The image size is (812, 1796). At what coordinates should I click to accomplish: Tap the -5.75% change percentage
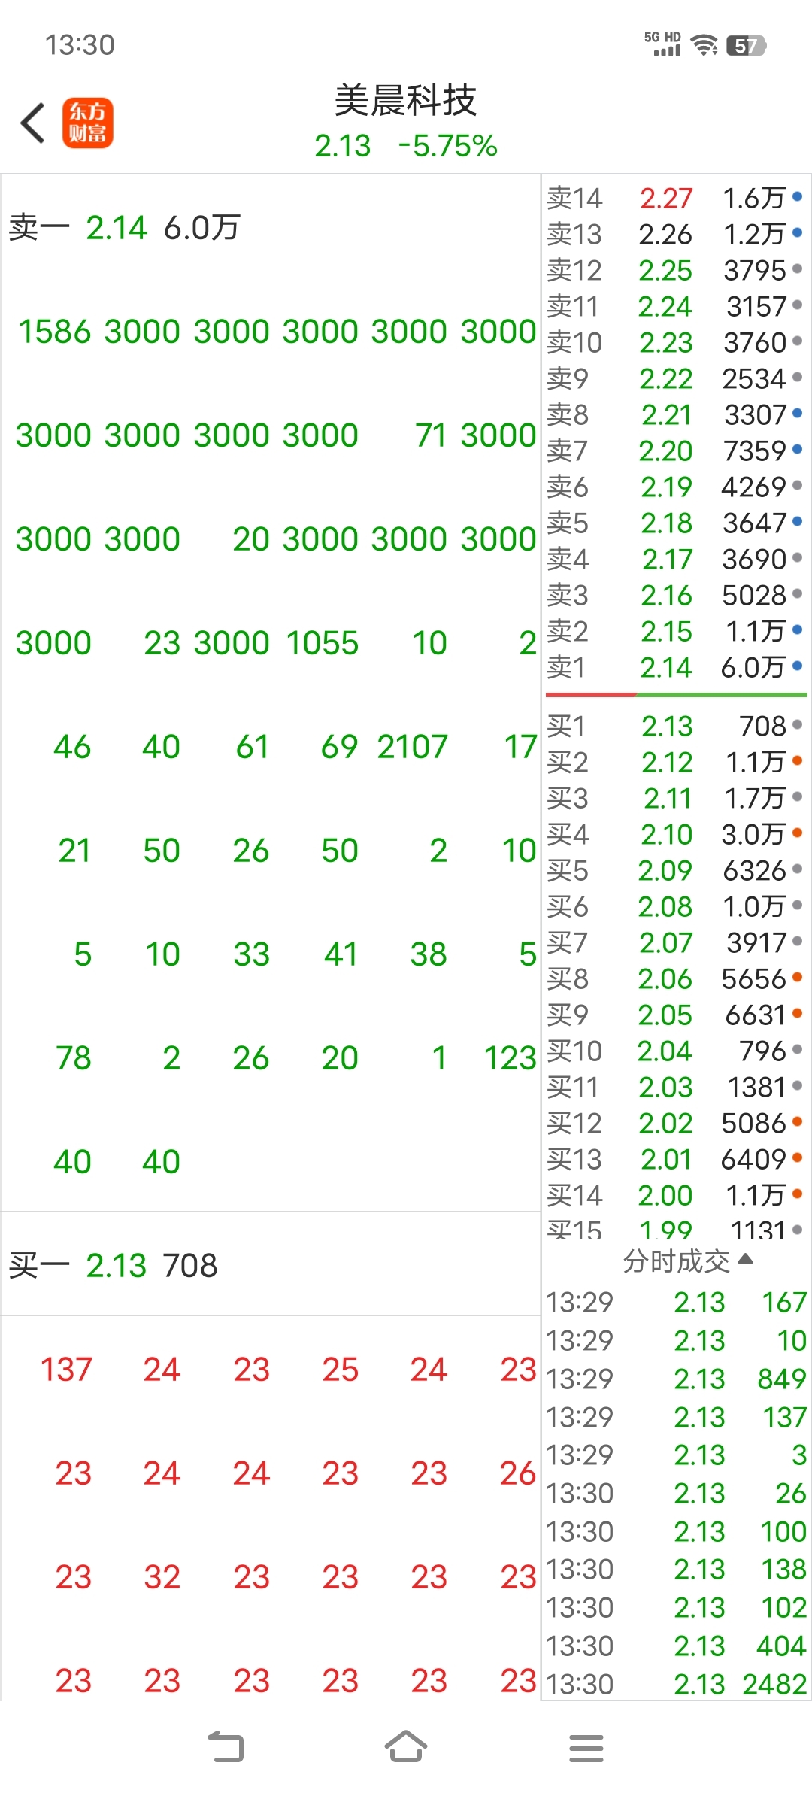pos(448,146)
